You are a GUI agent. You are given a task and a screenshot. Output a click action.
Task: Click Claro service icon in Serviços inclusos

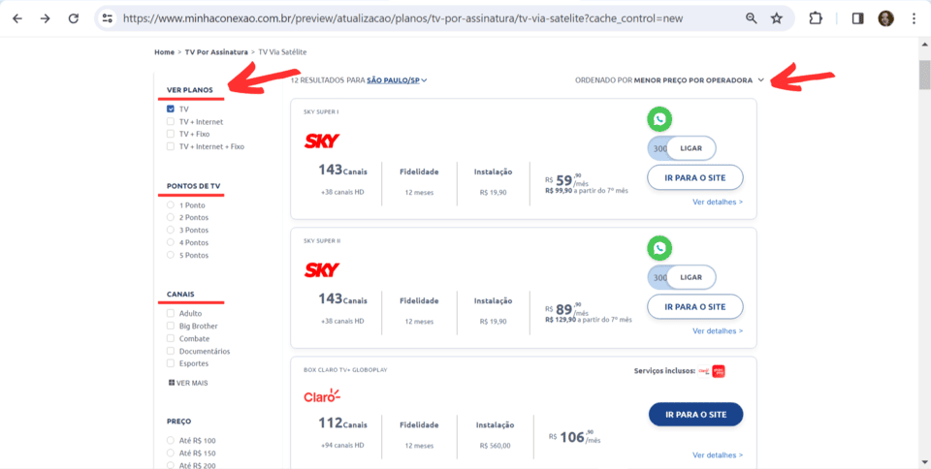click(x=704, y=371)
